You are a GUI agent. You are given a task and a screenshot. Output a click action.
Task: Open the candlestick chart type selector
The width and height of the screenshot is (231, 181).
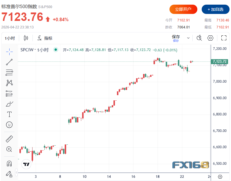[26, 38]
